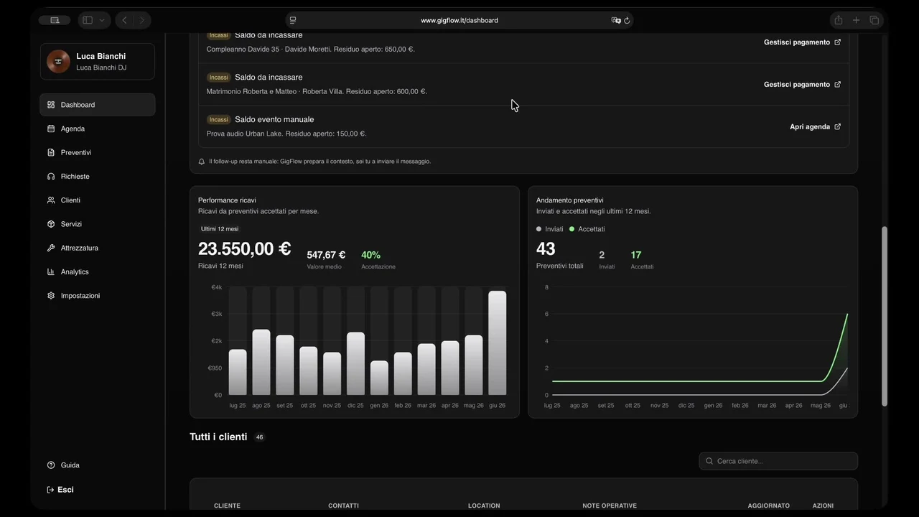The image size is (919, 517).
Task: Click the reload page icon
Action: tap(627, 20)
